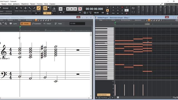This screenshot has width=178, height=100.
Task: Start playback with Play button
Action: tap(68, 9)
